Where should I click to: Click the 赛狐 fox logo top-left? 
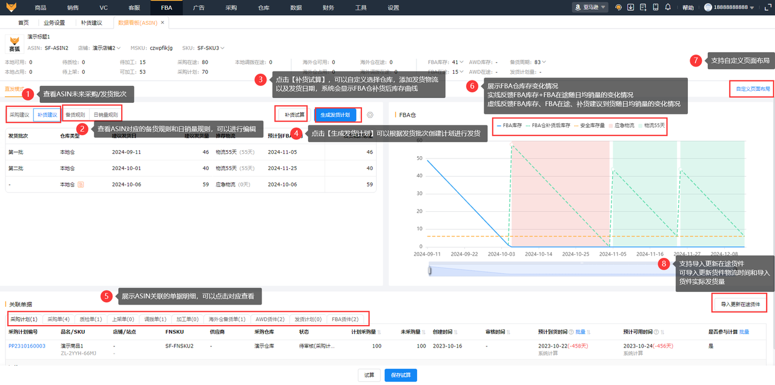click(10, 7)
